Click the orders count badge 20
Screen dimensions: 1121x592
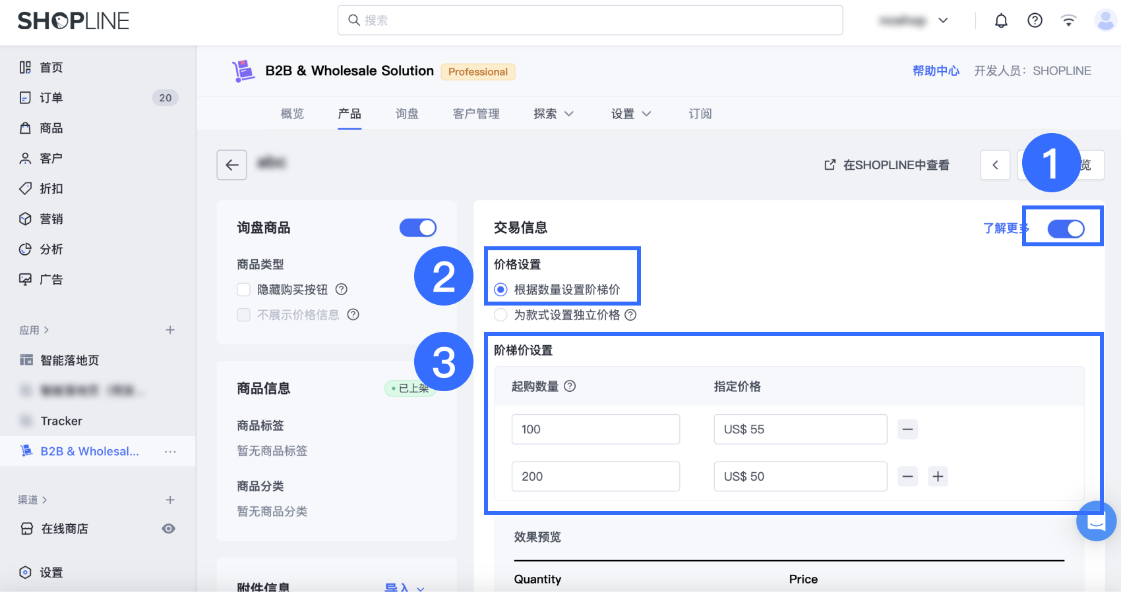(166, 97)
